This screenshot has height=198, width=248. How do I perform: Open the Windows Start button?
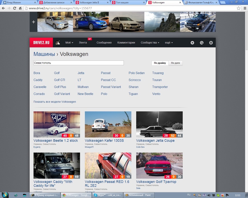(5, 195)
